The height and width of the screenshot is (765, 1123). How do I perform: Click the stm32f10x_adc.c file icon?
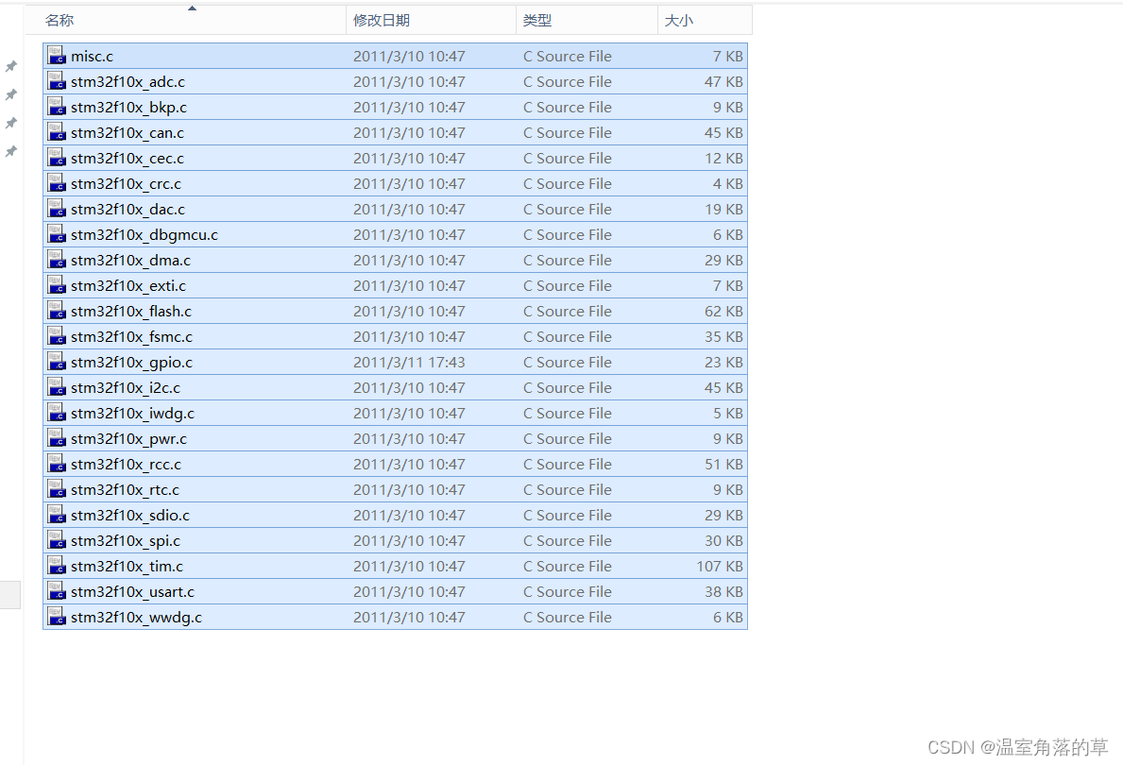[x=57, y=81]
